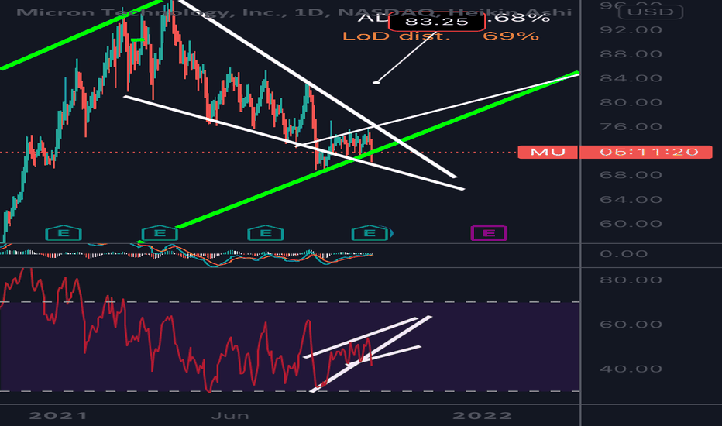722x426 pixels.
Task: Click the 2021 date axis label
Action: (x=58, y=416)
